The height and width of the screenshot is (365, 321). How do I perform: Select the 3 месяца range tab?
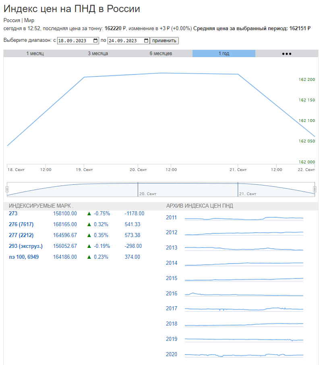click(x=98, y=54)
